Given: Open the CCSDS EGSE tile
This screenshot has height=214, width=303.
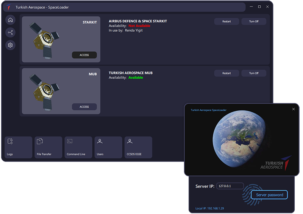Looking at the screenshot, I should point(138,147).
